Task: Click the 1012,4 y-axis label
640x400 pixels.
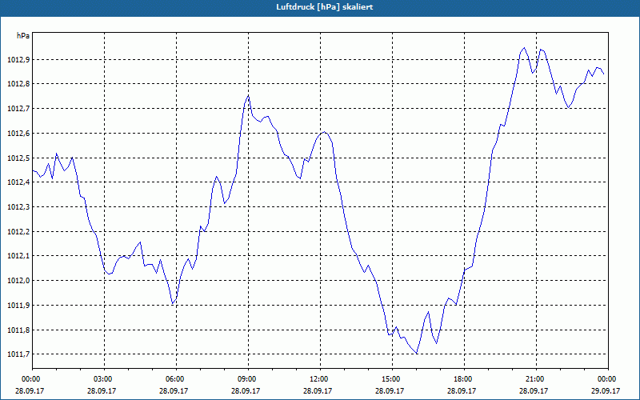Action: click(18, 182)
